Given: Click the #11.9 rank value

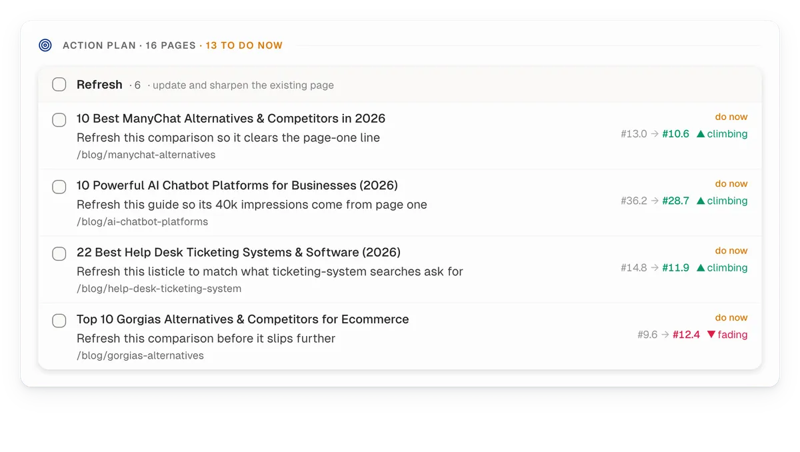Looking at the screenshot, I should [x=675, y=268].
